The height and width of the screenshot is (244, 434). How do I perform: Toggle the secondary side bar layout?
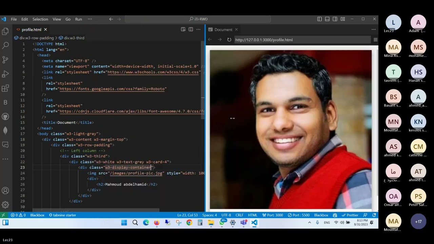pos(335,19)
